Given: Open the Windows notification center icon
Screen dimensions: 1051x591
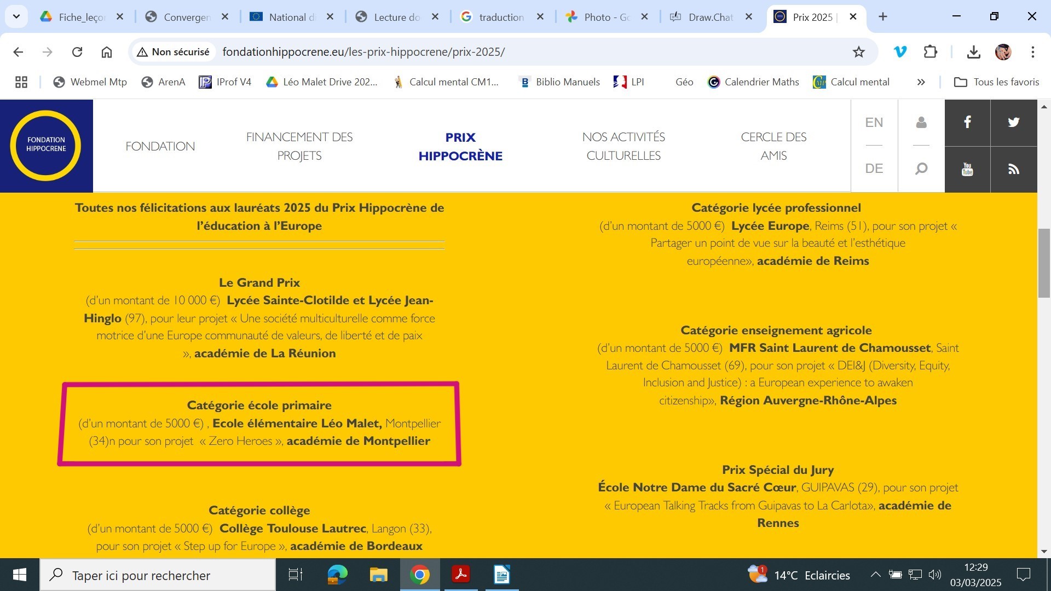Looking at the screenshot, I should (1023, 575).
